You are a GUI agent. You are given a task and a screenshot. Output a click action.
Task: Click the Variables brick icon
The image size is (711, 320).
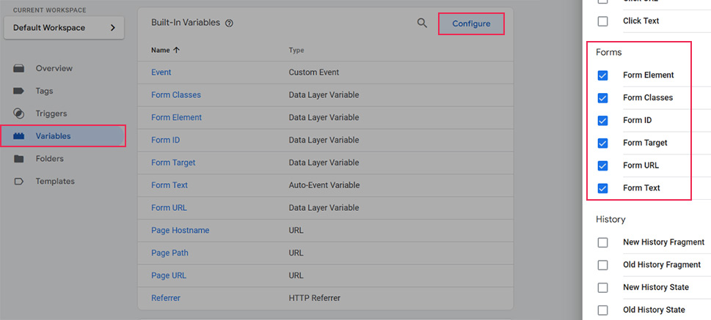click(x=18, y=136)
